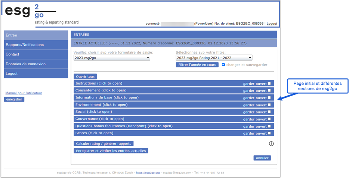Open the formulaire de saisie dropdown
349x178 pixels.
tap(112, 58)
